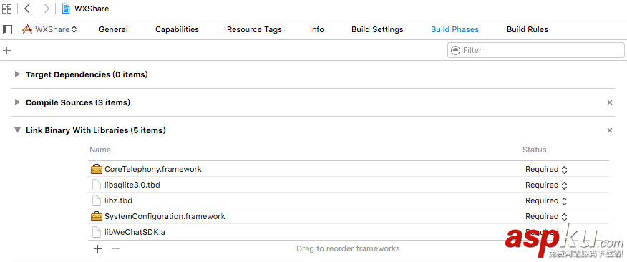Delete the Compile Sources phase
The height and width of the screenshot is (262, 627).
pyautogui.click(x=609, y=102)
